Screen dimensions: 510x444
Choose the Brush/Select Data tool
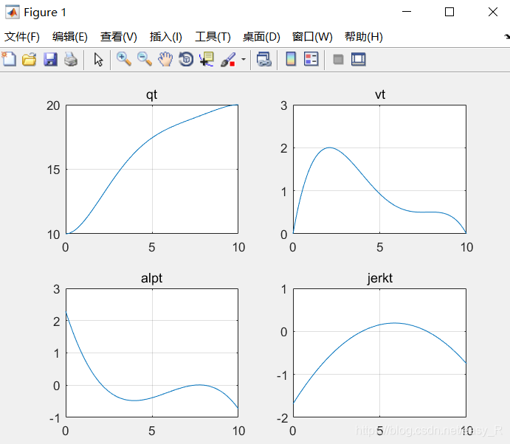pyautogui.click(x=228, y=60)
